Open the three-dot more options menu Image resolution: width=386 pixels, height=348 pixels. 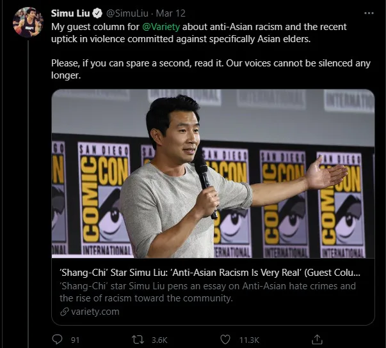click(368, 13)
